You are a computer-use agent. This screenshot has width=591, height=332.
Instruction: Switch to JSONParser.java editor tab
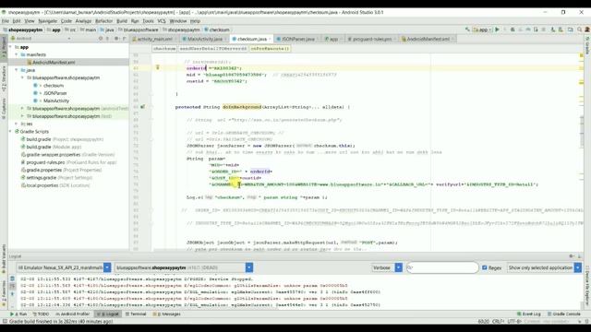pos(297,39)
